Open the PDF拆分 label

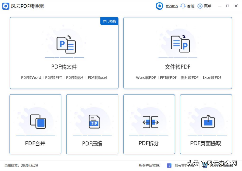[149, 143]
